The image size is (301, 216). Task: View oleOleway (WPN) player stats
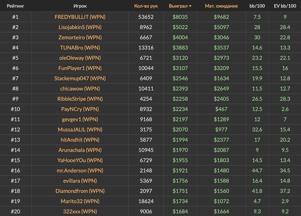click(x=80, y=58)
